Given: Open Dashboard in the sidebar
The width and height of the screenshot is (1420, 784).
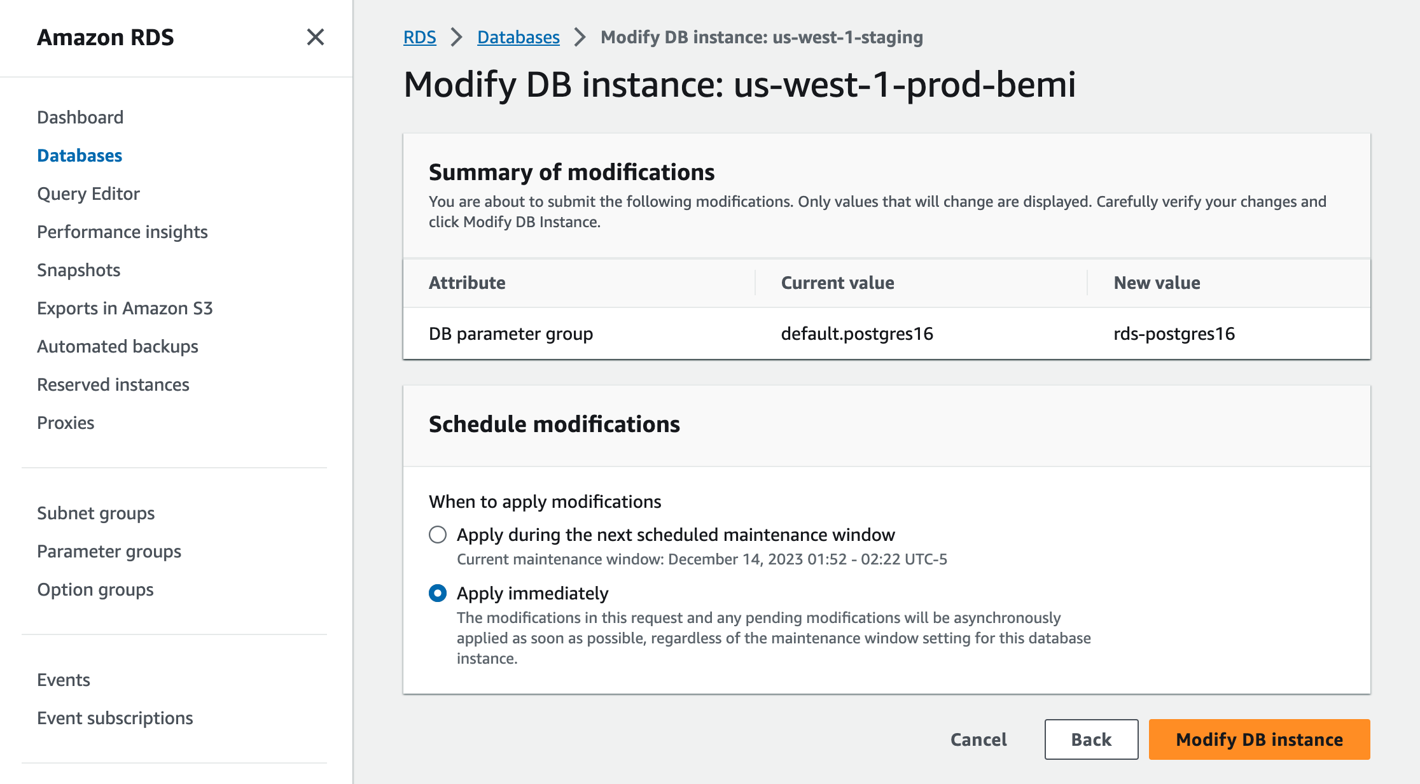Looking at the screenshot, I should (80, 117).
